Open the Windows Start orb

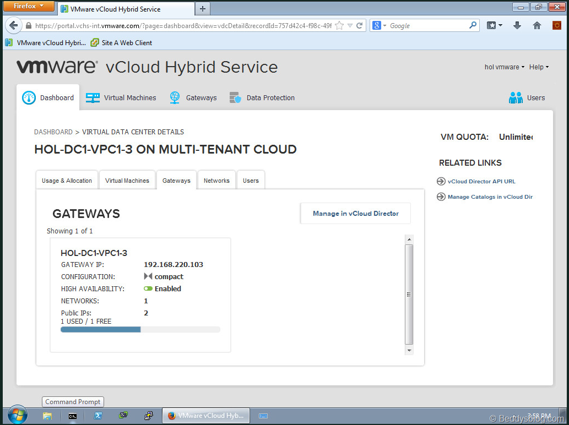[x=18, y=415]
